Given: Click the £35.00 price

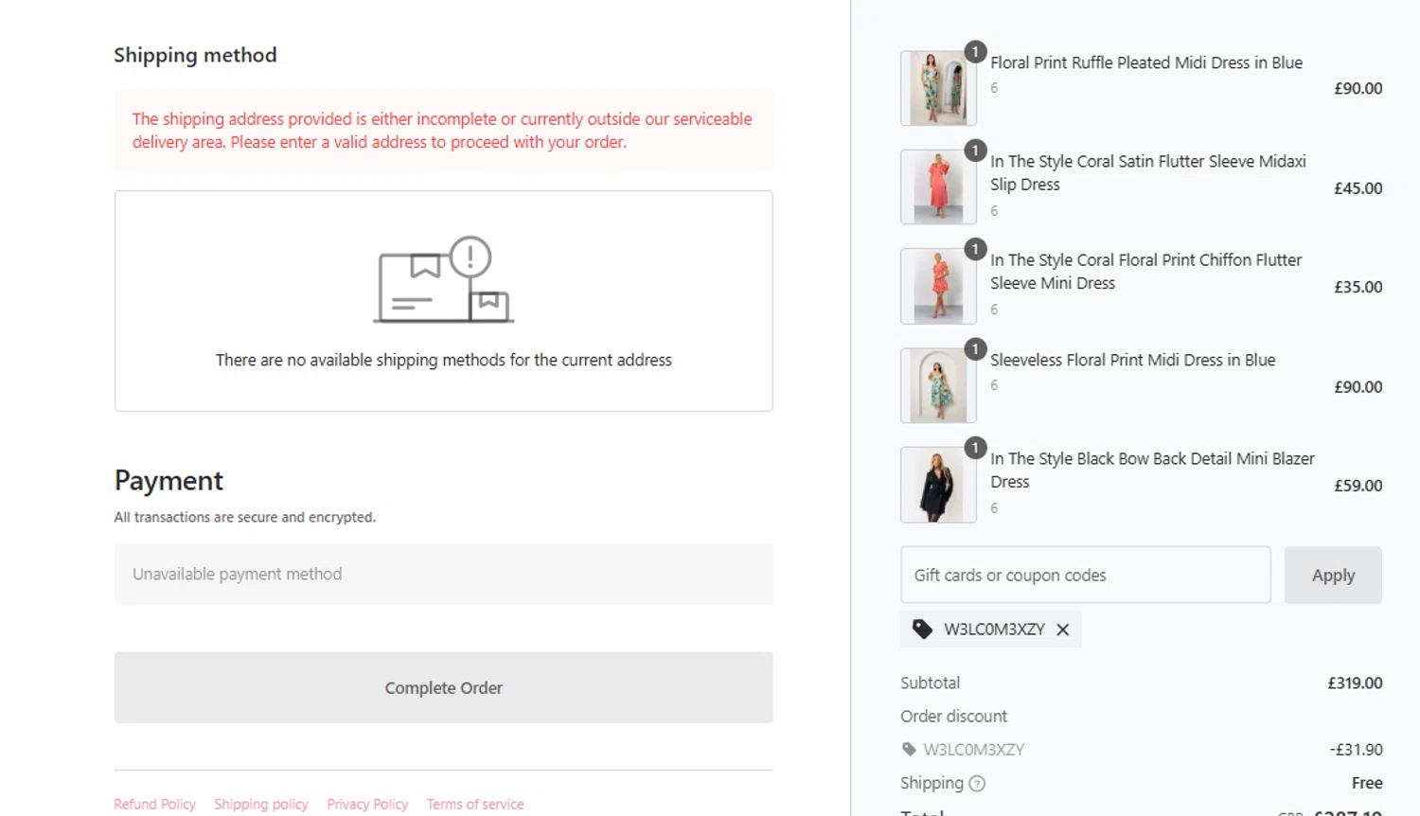Looking at the screenshot, I should pos(1358,287).
